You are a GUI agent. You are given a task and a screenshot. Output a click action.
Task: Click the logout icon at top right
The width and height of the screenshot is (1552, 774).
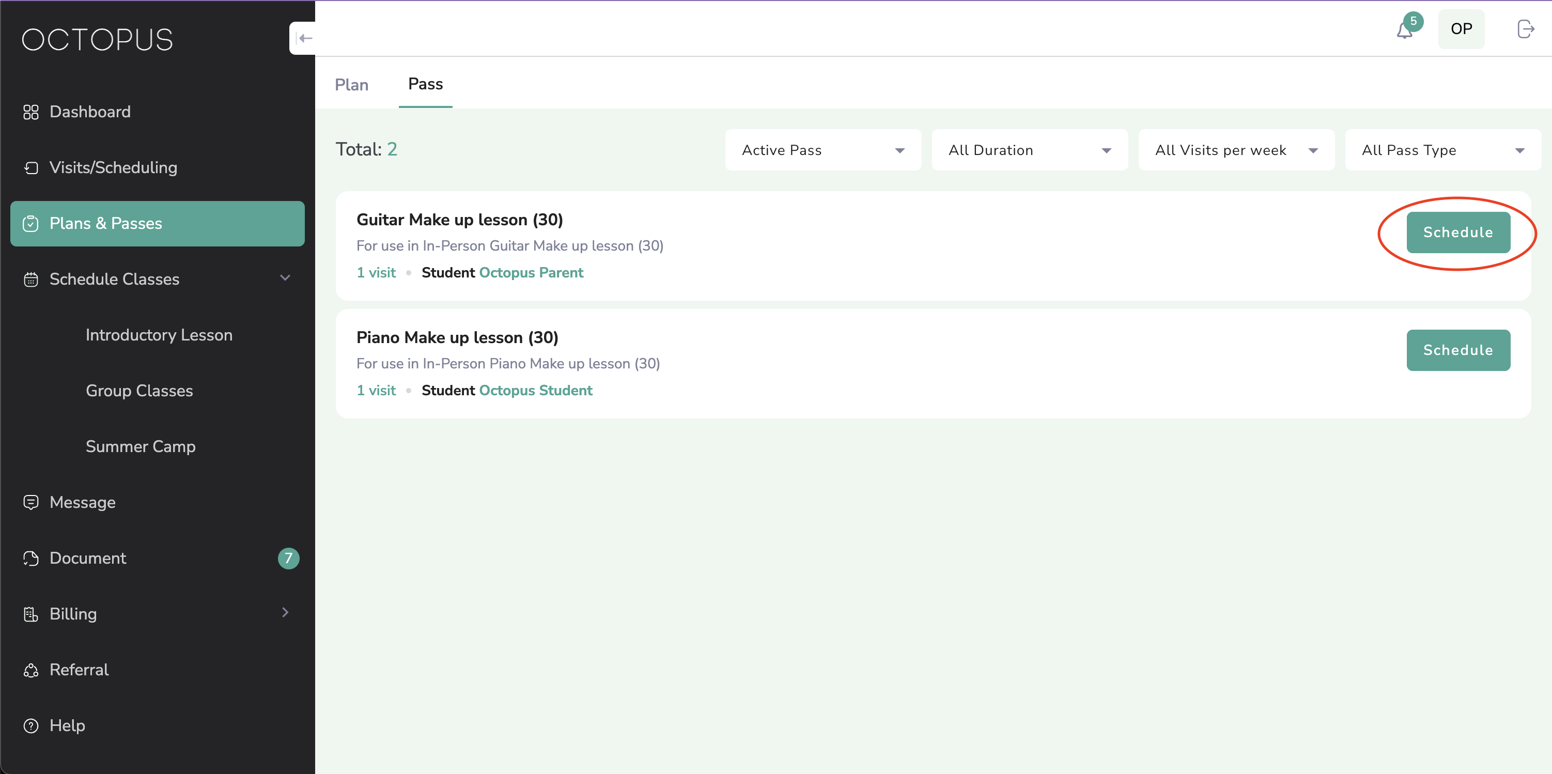[x=1525, y=29]
